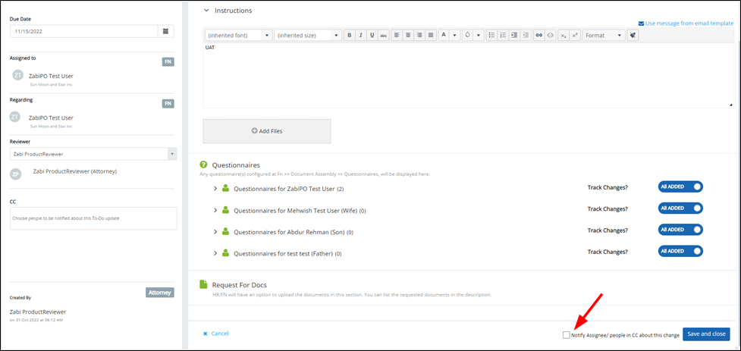Screen dimensions: 741x351
Task: Apply superscript formatting
Action: [x=575, y=36]
